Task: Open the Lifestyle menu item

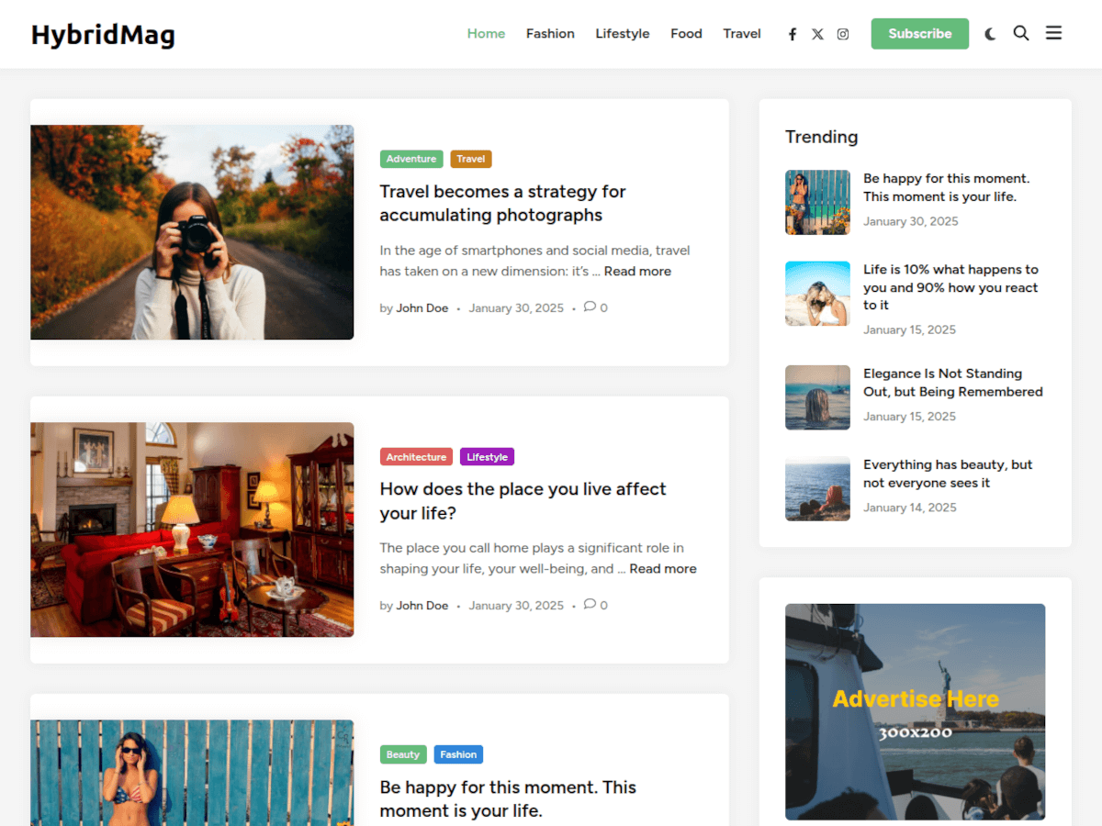Action: pyautogui.click(x=622, y=34)
